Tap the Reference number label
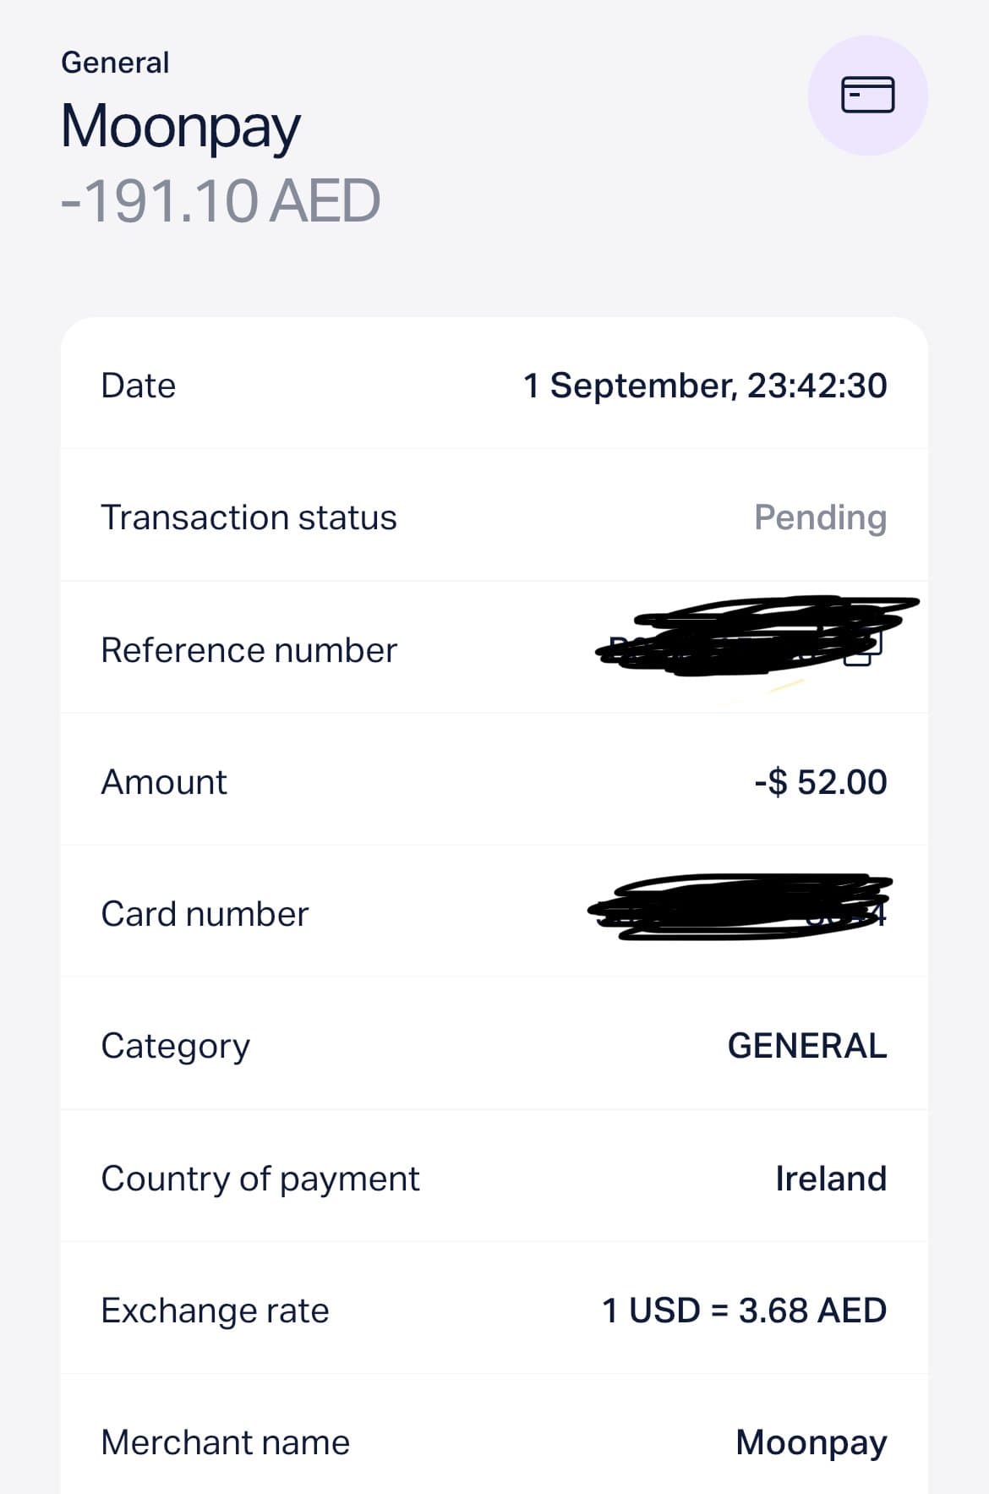The height and width of the screenshot is (1494, 989). click(x=249, y=650)
